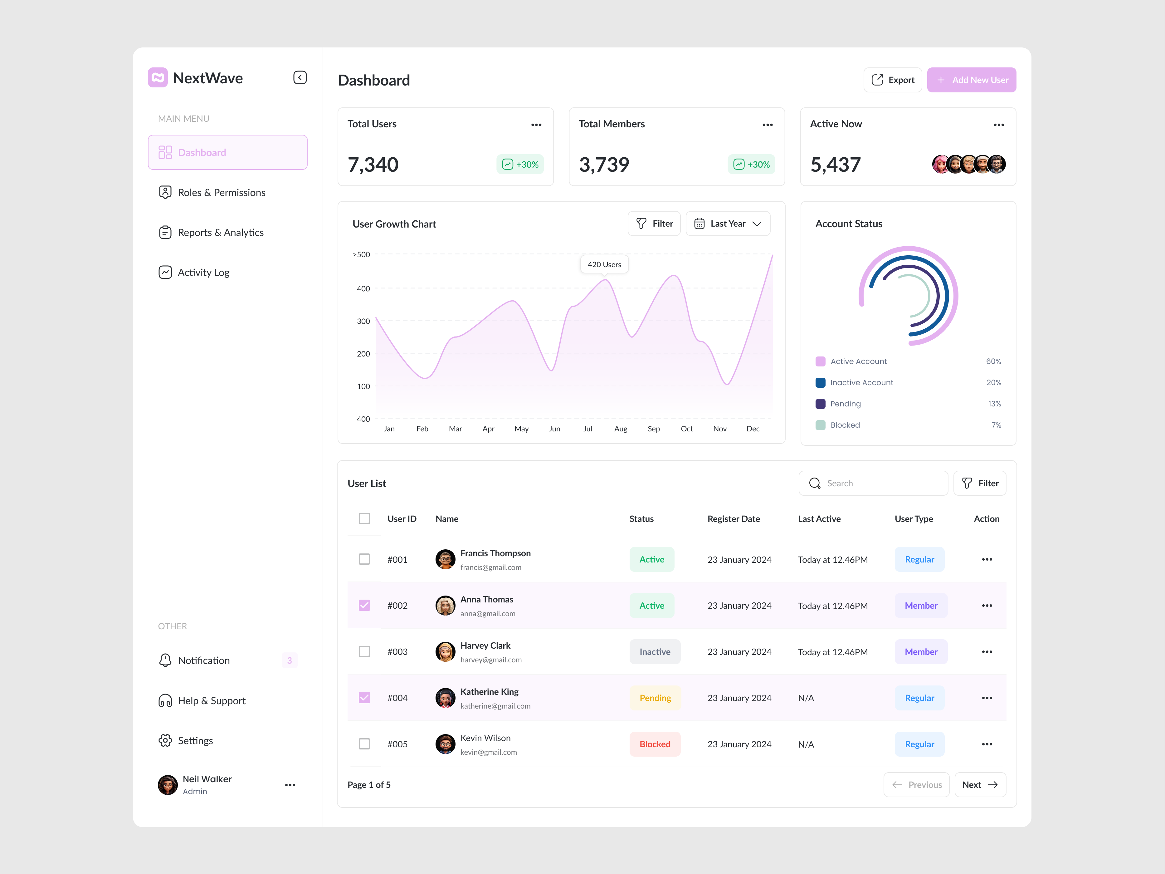Click the Help & Support headset icon
This screenshot has height=874, width=1165.
[x=165, y=700]
